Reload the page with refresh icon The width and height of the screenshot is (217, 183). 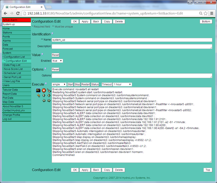click(18, 13)
